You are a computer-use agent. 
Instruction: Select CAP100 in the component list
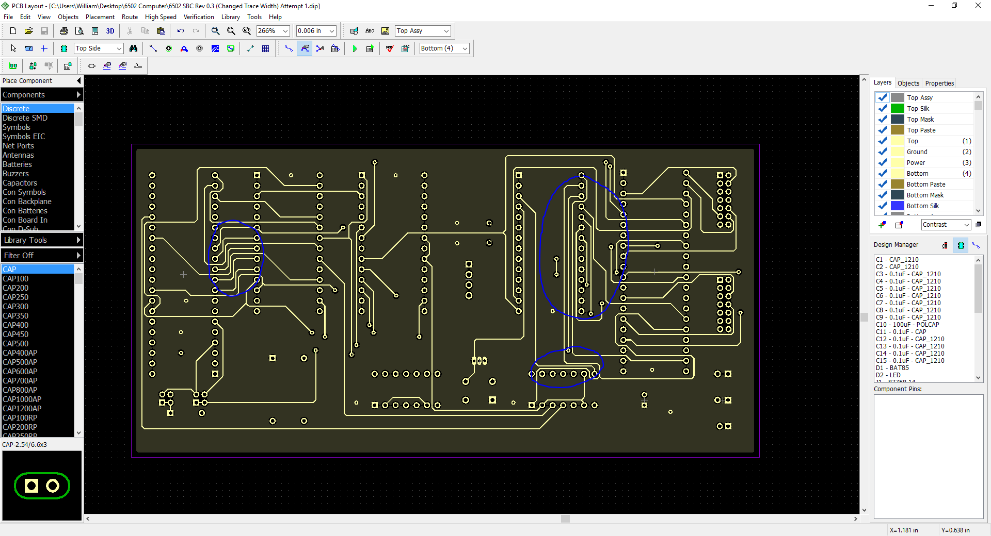15,279
